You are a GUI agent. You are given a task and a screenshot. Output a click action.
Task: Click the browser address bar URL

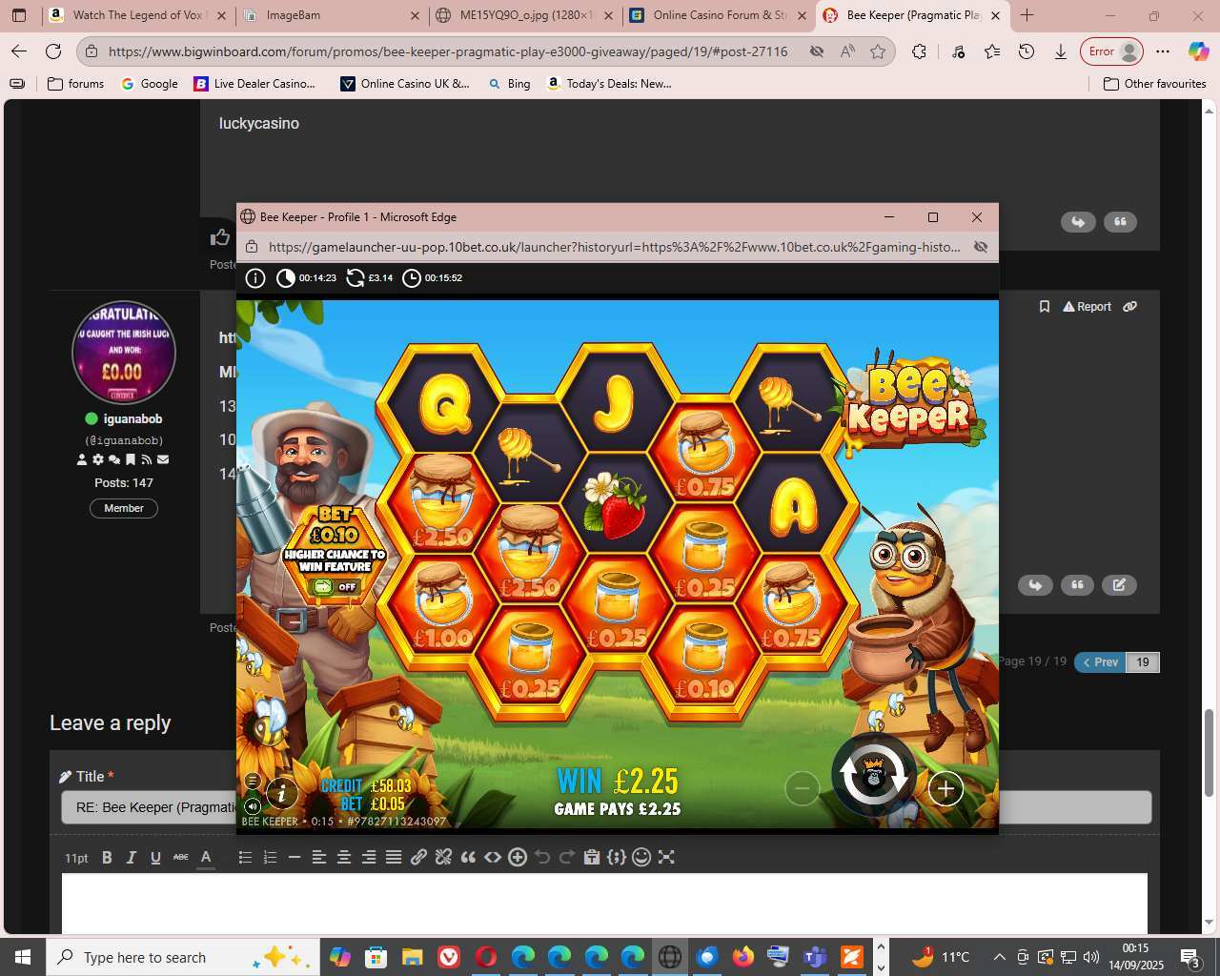pyautogui.click(x=448, y=51)
